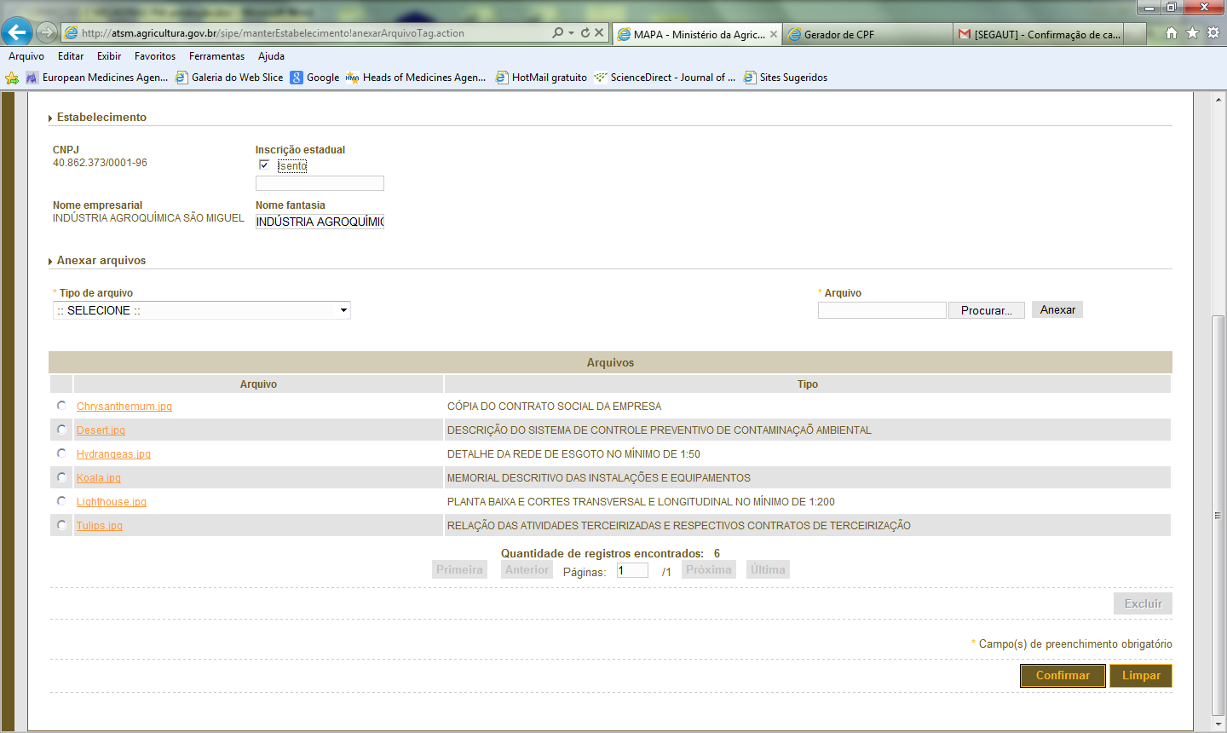Open the Lighthouse.jpg file link
This screenshot has height=733, width=1227.
(x=112, y=502)
